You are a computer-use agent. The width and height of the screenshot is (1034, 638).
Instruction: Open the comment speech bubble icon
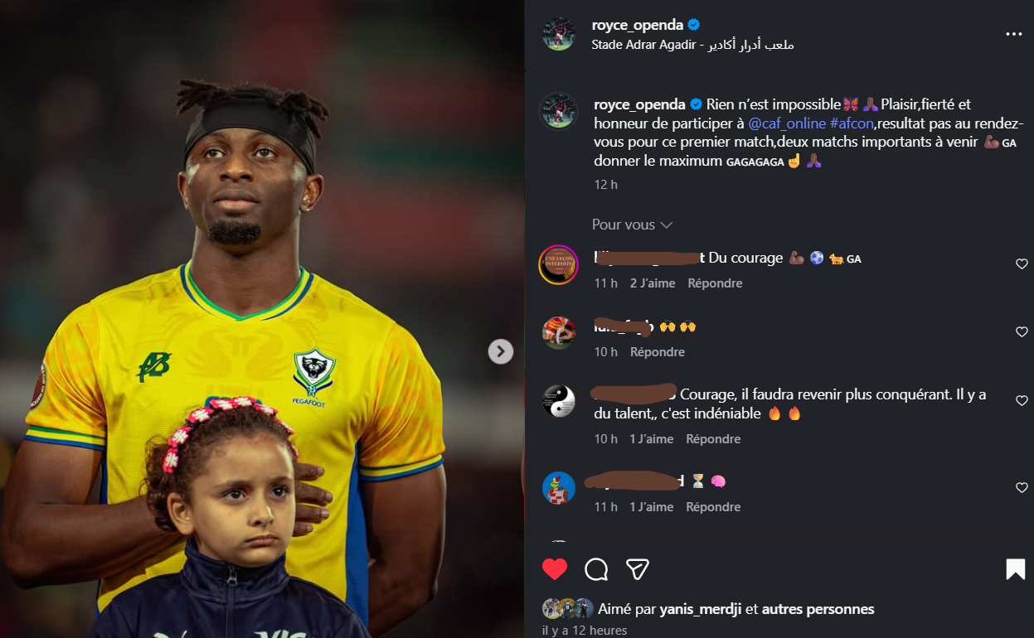(596, 569)
